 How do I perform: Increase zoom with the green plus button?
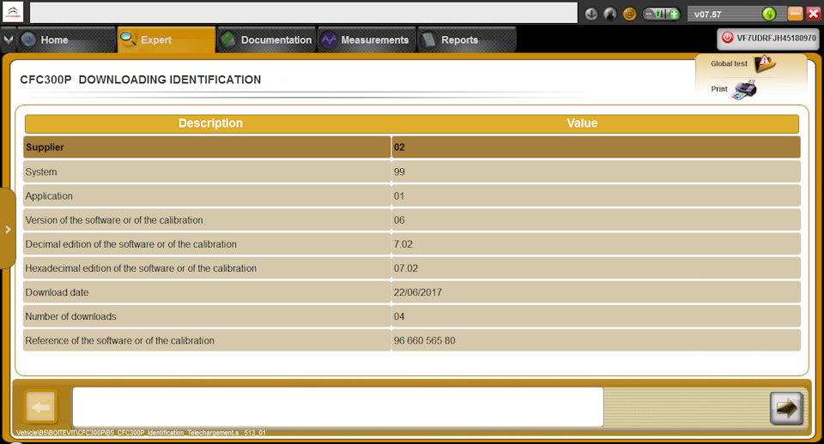674,15
